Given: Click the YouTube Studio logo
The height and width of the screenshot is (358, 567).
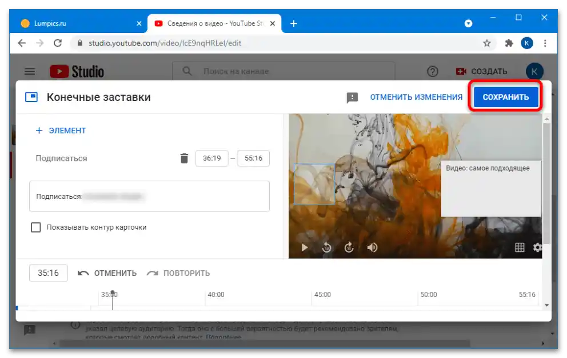Looking at the screenshot, I should coord(77,71).
